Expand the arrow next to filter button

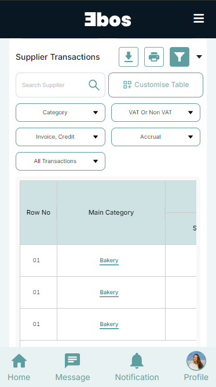click(x=199, y=57)
